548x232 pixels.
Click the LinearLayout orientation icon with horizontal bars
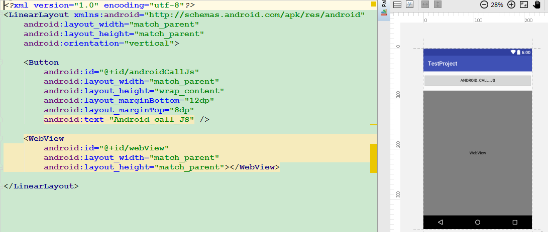397,5
